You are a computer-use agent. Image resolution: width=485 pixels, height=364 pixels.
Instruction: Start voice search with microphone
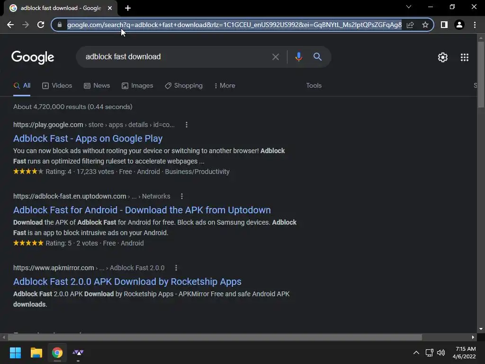[x=298, y=57]
